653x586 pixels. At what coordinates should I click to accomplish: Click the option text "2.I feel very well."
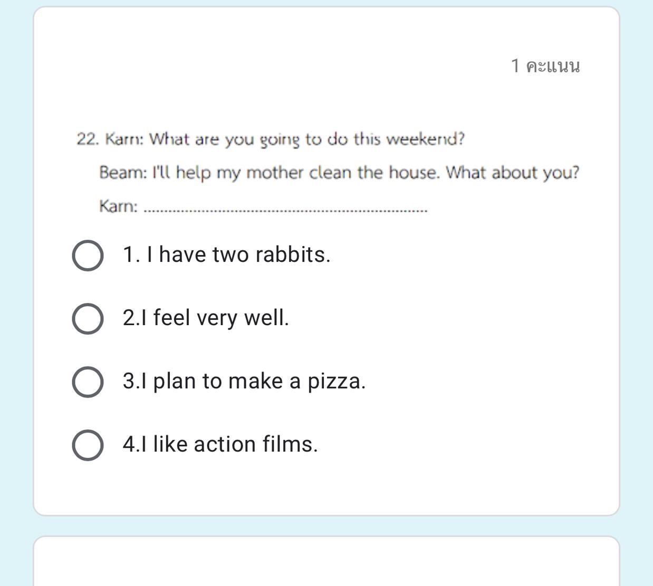[206, 318]
